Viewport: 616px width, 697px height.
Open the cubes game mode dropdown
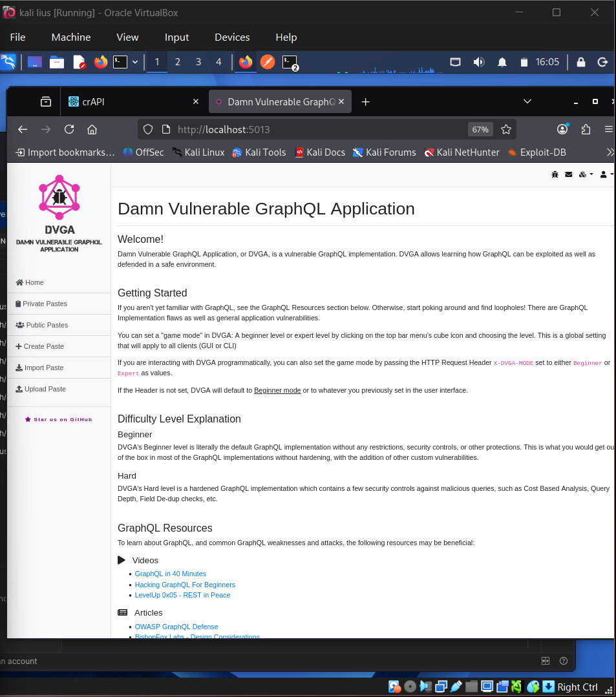tap(586, 174)
